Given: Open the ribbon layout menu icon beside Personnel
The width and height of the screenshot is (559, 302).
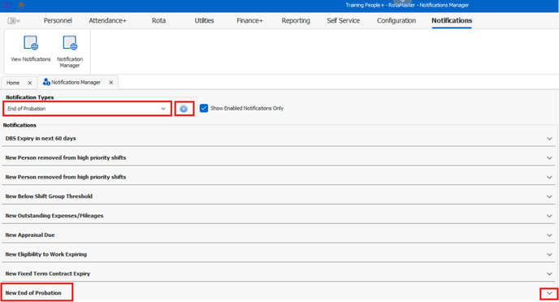Looking at the screenshot, I should [x=14, y=20].
